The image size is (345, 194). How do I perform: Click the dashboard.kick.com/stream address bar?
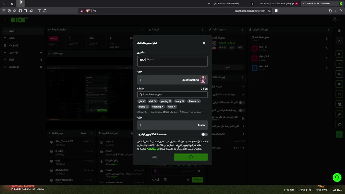pyautogui.click(x=250, y=11)
